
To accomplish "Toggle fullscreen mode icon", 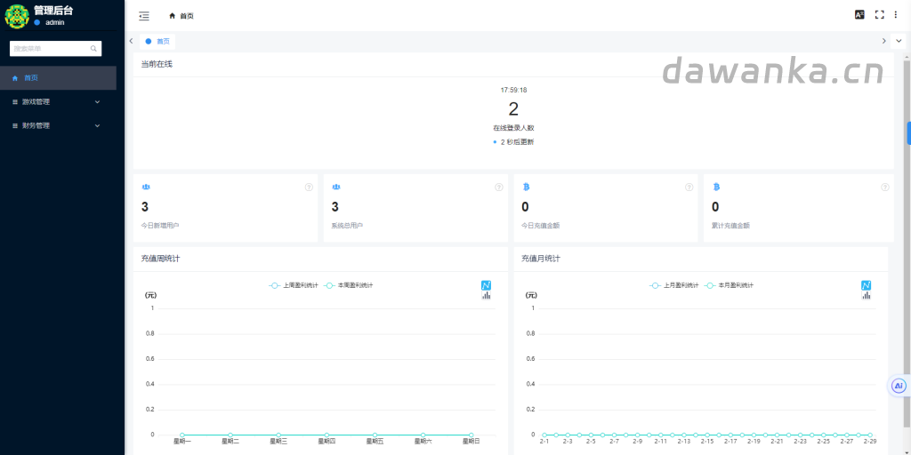I will [879, 15].
